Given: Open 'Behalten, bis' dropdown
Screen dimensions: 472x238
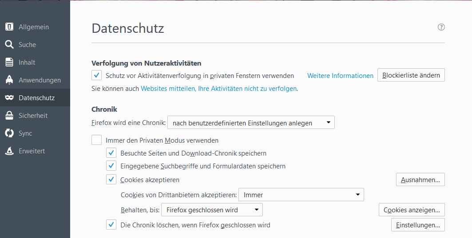Looking at the screenshot, I should click(x=211, y=210).
